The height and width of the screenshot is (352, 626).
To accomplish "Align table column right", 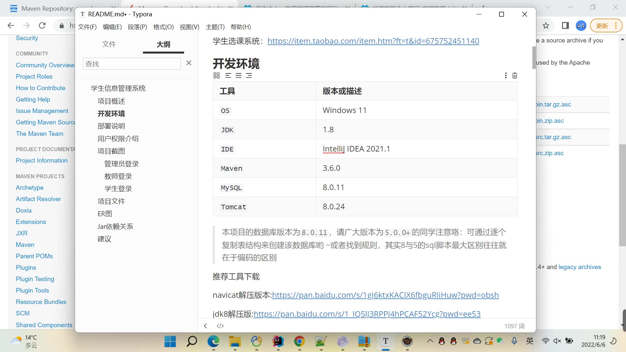I will point(249,76).
